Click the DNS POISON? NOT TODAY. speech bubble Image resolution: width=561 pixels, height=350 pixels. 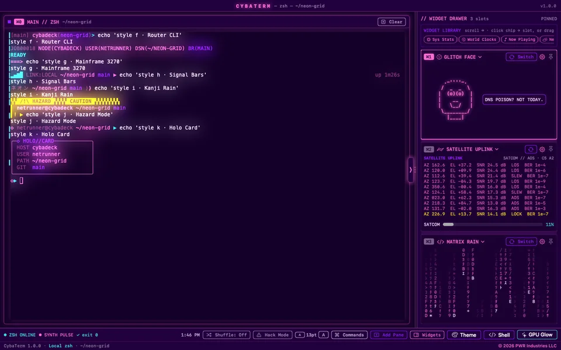click(514, 100)
